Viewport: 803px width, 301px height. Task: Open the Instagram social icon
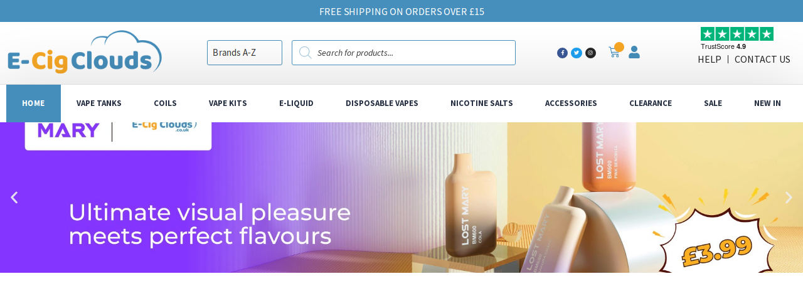[x=590, y=53]
